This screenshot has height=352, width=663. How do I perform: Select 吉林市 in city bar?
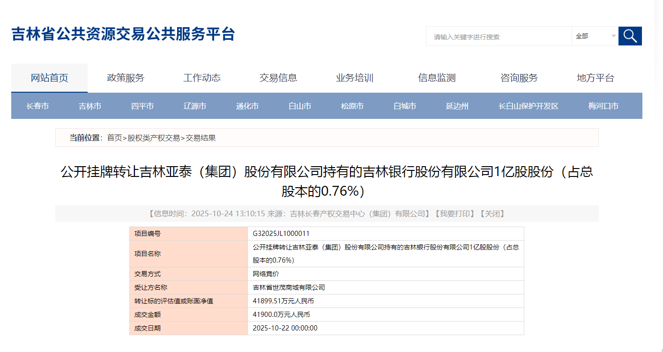click(x=90, y=106)
